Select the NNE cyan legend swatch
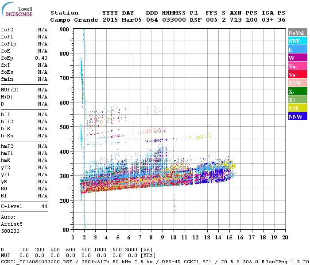This screenshot has height=265, width=310. pyautogui.click(x=298, y=41)
